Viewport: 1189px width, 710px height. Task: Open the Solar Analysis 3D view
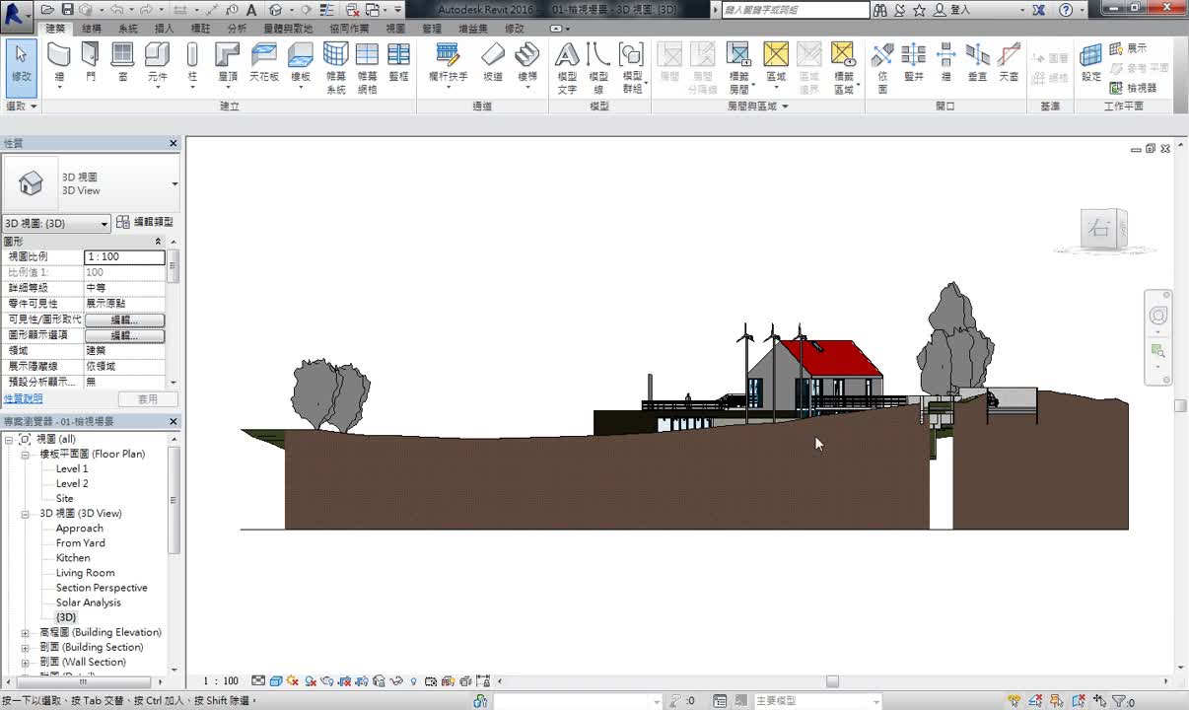[88, 603]
